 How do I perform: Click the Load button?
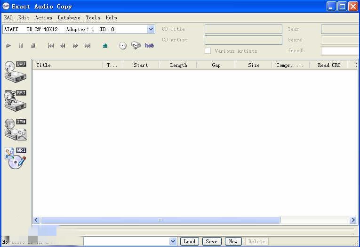[189, 241]
